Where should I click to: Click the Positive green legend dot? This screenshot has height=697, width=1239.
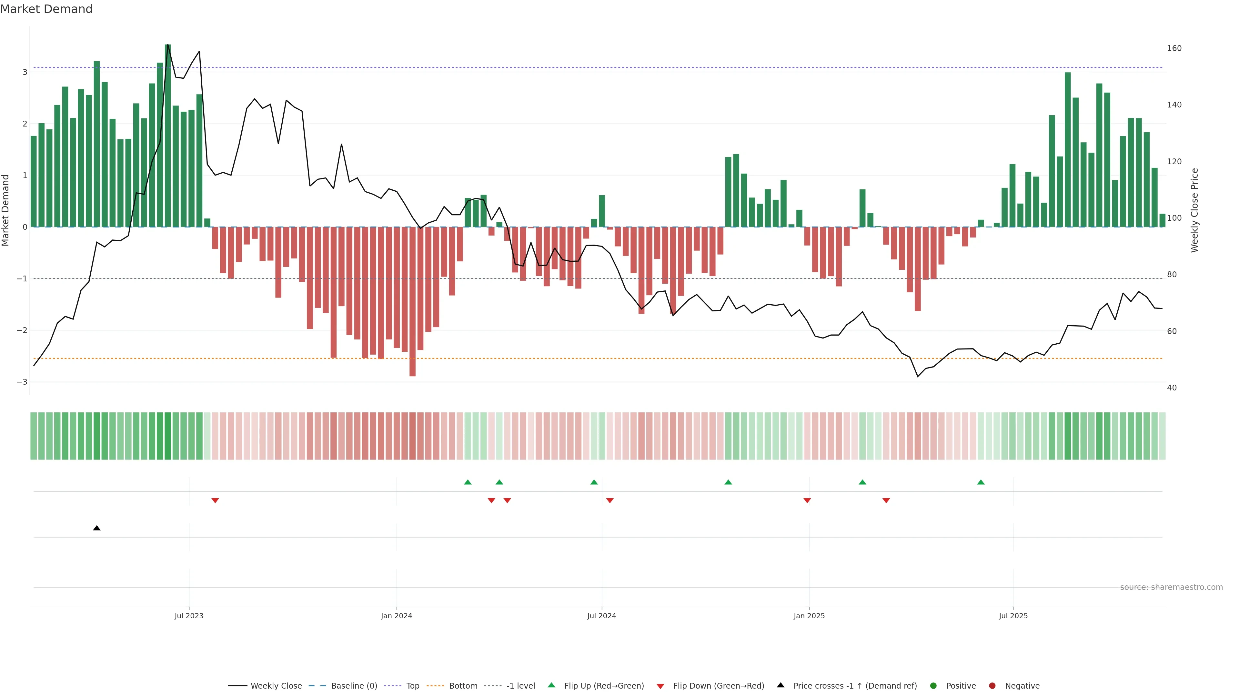933,686
